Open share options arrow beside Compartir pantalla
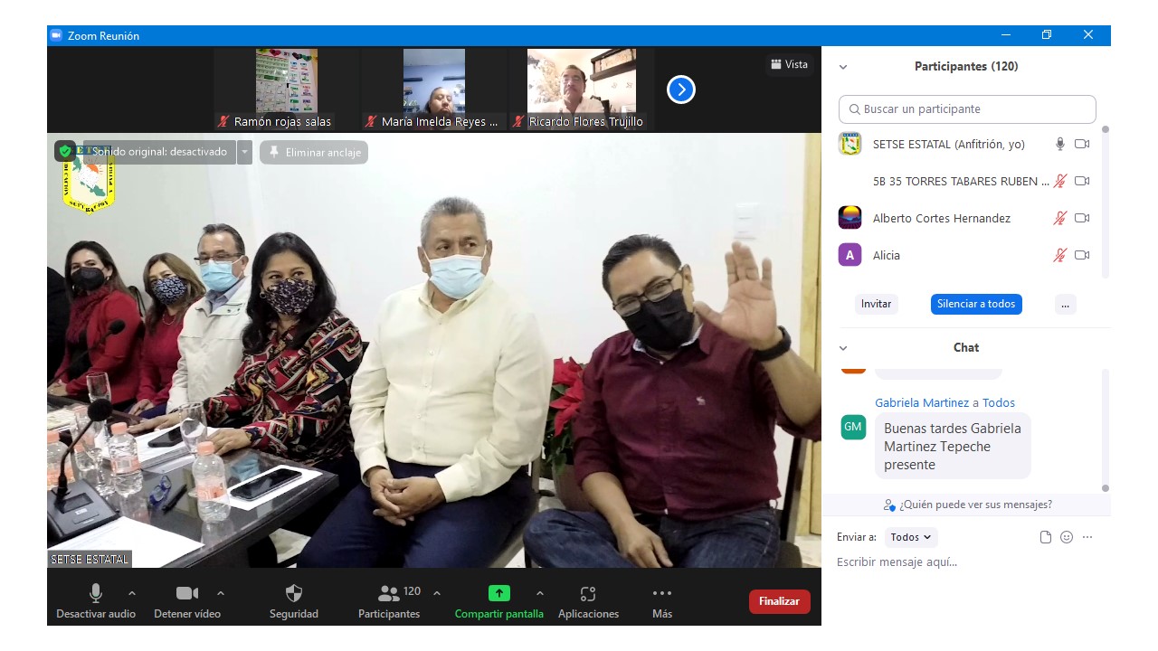The image size is (1158, 651). (x=540, y=593)
